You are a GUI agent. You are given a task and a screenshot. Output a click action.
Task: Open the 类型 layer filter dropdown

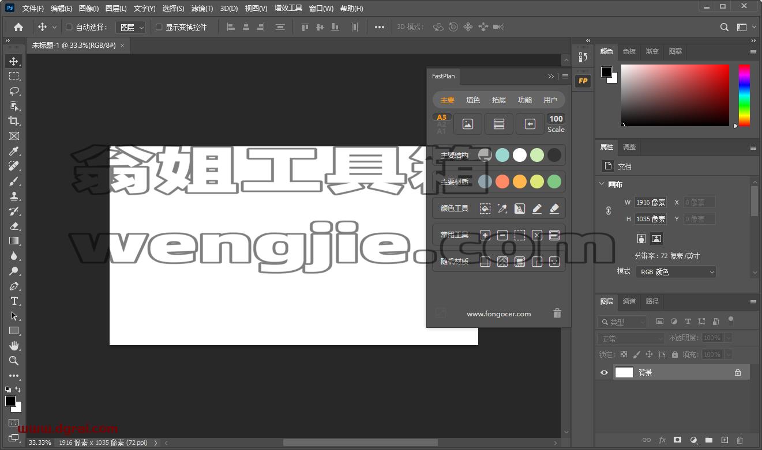pos(622,322)
